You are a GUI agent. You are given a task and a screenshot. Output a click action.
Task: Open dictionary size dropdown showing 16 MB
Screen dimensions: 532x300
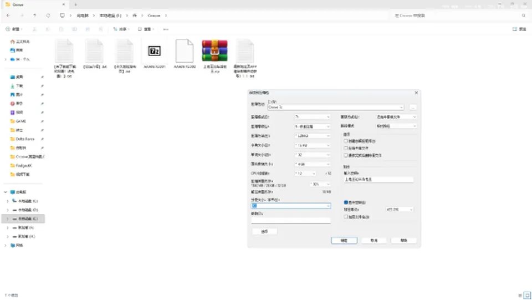[312, 145]
